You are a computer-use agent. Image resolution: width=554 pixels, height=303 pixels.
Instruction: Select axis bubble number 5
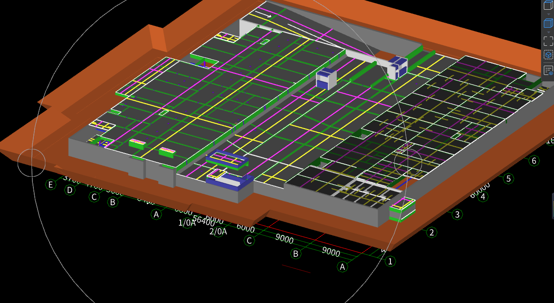509,179
